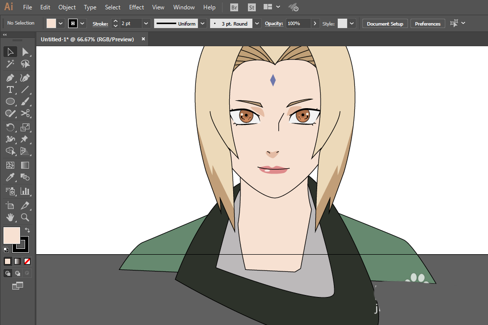Enable Draw Behind mode
This screenshot has width=488, height=325.
[x=18, y=273]
